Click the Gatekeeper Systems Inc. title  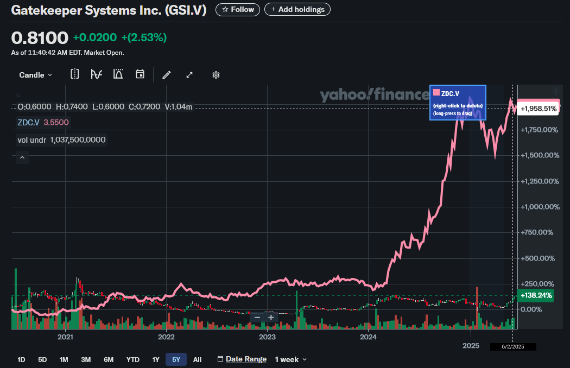(x=109, y=10)
